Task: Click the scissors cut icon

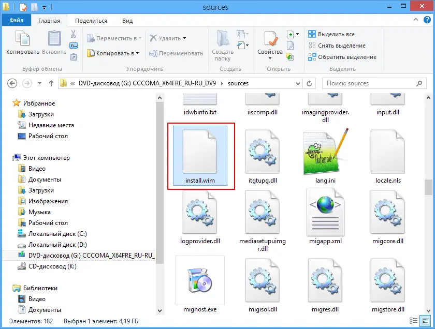Action: click(74, 34)
